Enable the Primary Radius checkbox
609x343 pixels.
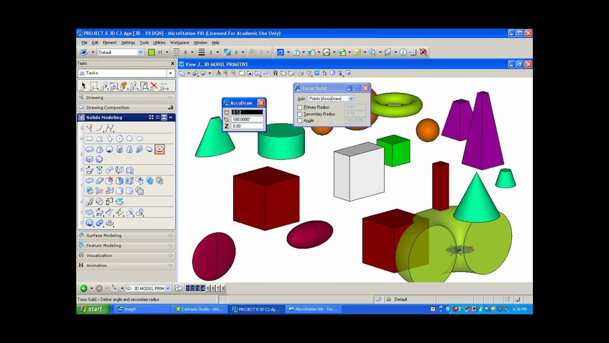coord(300,107)
